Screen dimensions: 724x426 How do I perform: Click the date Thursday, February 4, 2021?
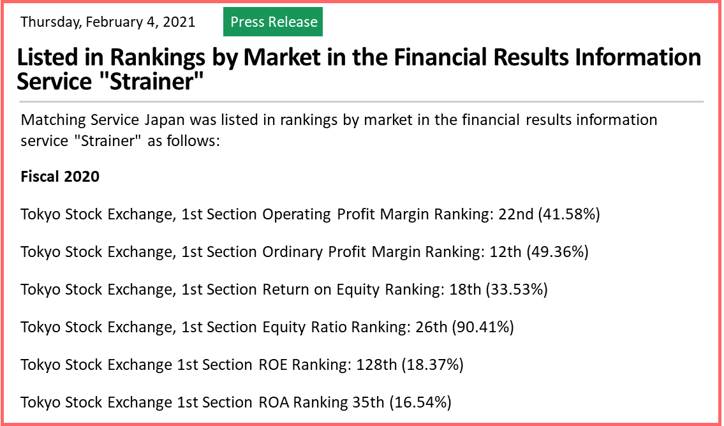tap(108, 22)
